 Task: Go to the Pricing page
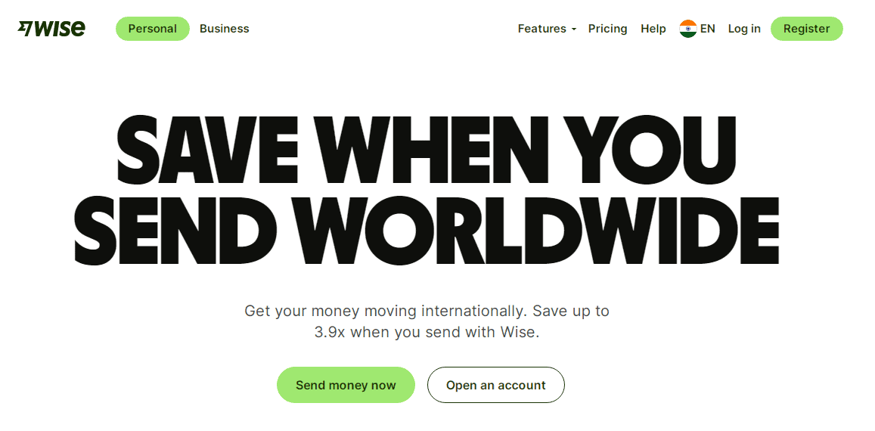click(608, 29)
